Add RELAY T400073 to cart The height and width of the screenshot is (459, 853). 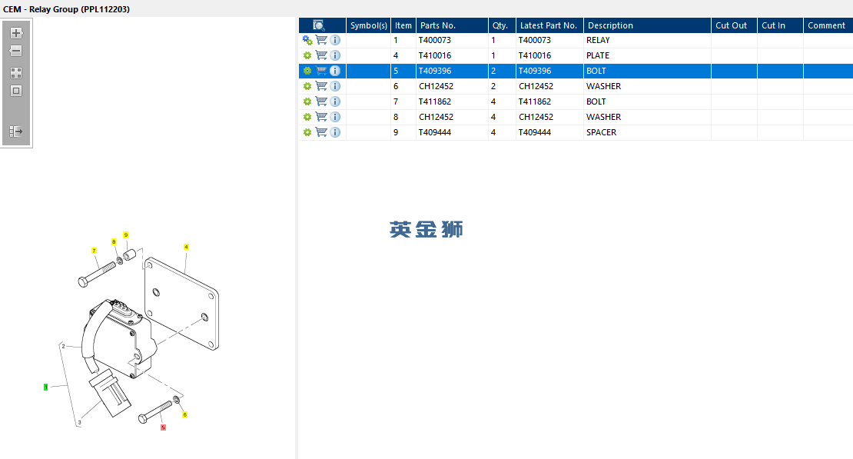pos(321,40)
